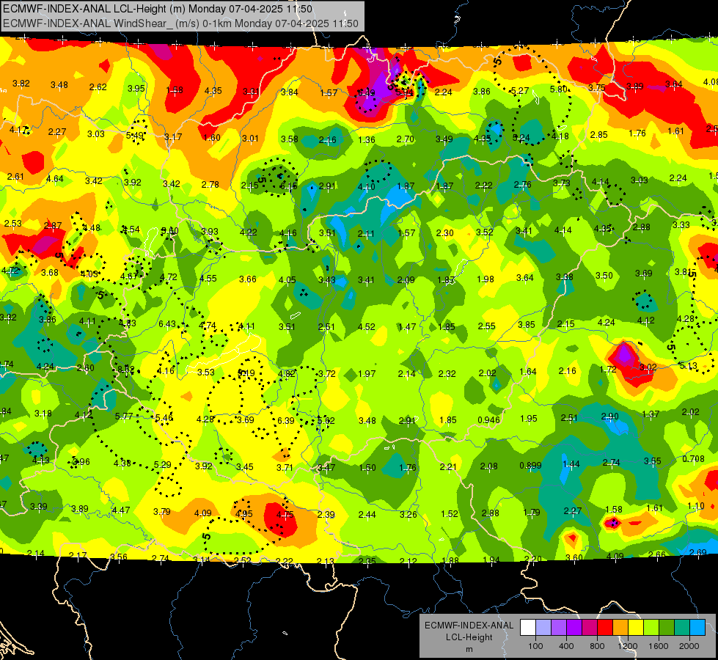
Task: Click the wind shear value 0.708
Action: (693, 459)
